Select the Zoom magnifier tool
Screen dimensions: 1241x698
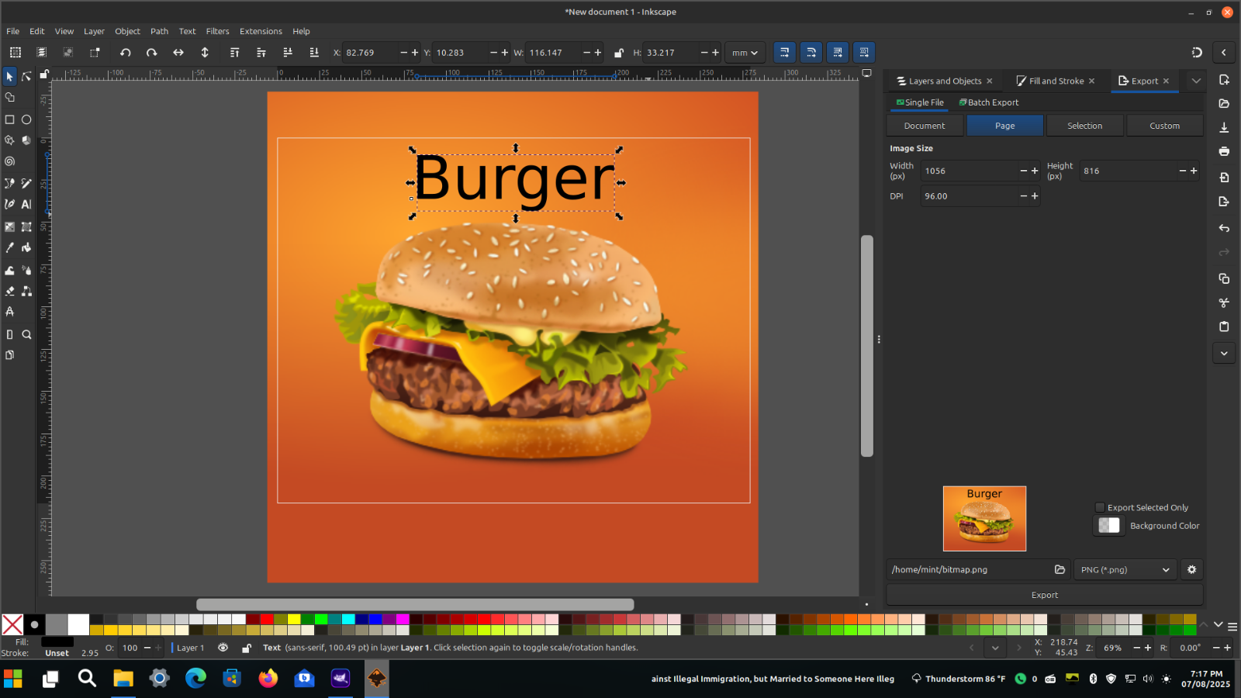(x=26, y=334)
